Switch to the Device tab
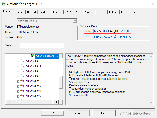 (x=8, y=12)
